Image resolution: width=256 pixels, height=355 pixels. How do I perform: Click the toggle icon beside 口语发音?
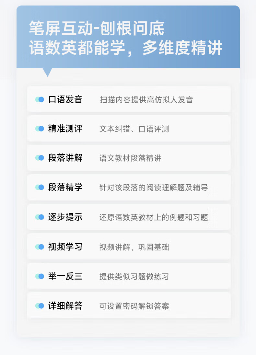pos(40,99)
